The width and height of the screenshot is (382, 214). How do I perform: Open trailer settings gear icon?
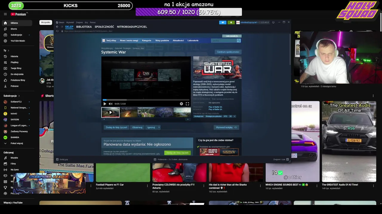point(181,104)
